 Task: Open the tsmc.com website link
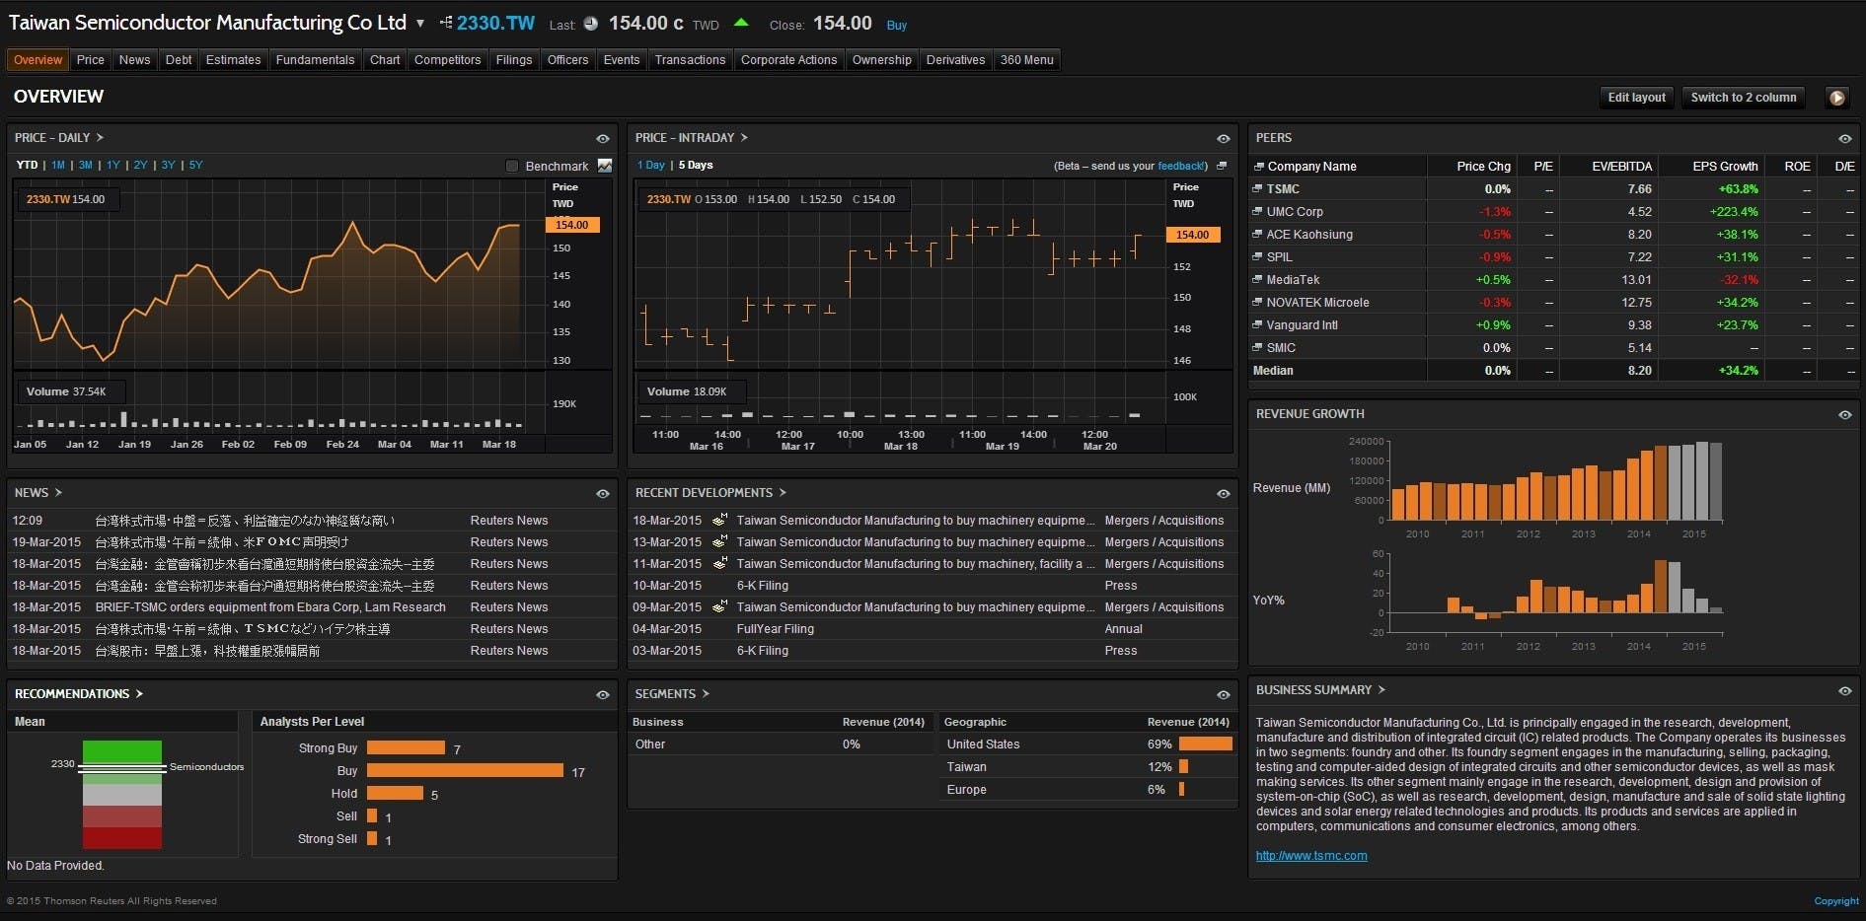(1310, 855)
